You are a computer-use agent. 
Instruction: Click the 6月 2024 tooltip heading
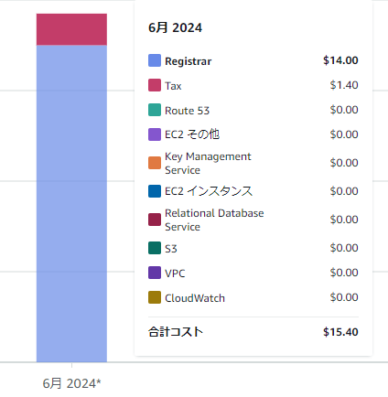[x=175, y=27]
